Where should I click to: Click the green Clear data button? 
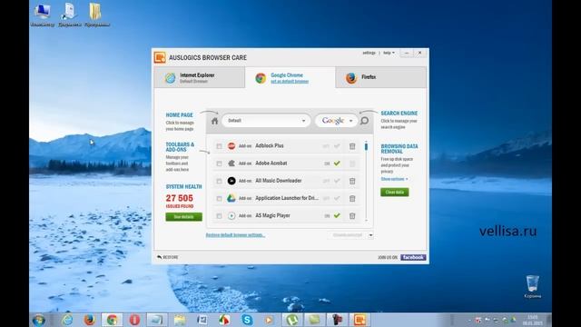pyautogui.click(x=395, y=192)
